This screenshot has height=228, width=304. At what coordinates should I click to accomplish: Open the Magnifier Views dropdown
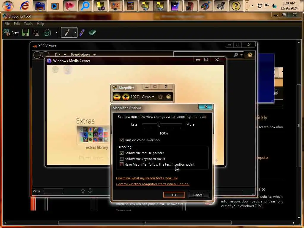(148, 97)
